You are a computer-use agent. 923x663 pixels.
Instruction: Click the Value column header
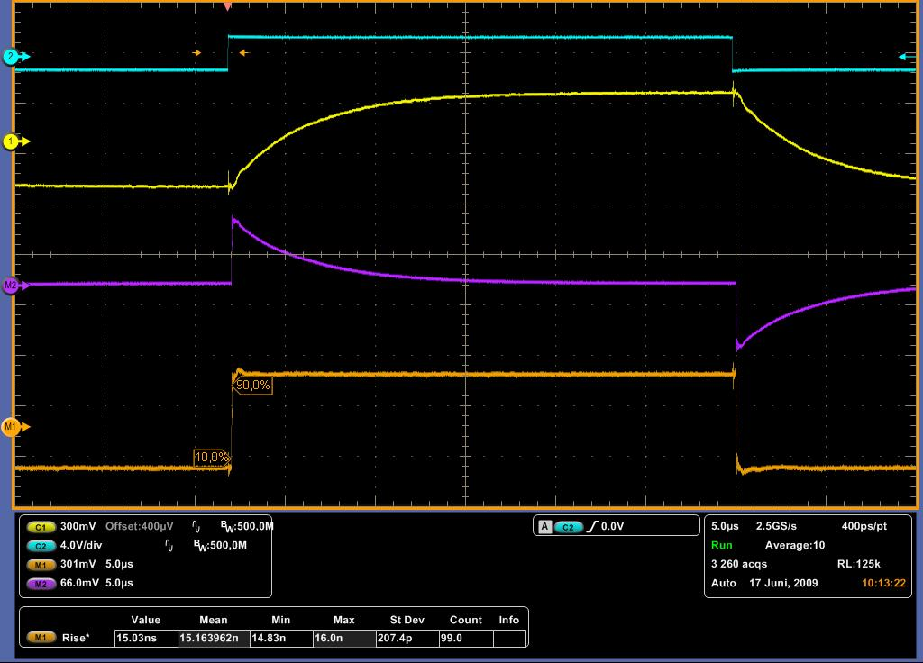coord(145,620)
